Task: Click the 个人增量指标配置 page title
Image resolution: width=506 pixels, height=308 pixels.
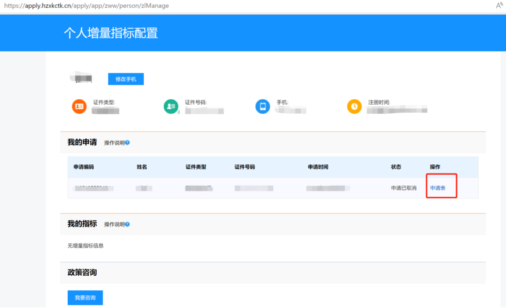Action: point(111,33)
